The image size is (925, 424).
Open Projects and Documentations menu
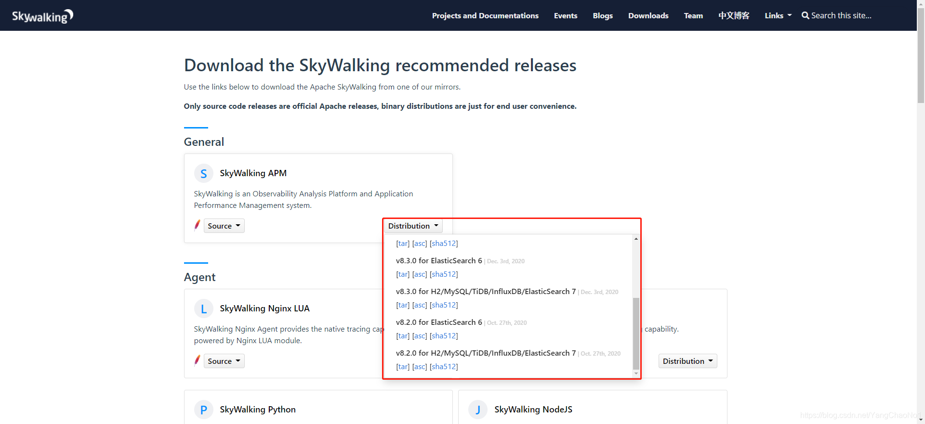tap(485, 15)
